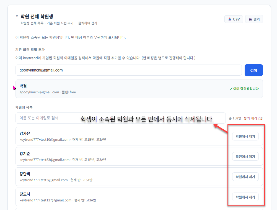Click email keytrend777+test10@gmail.com
Viewport: 277px width, 210px height.
[x=44, y=139]
